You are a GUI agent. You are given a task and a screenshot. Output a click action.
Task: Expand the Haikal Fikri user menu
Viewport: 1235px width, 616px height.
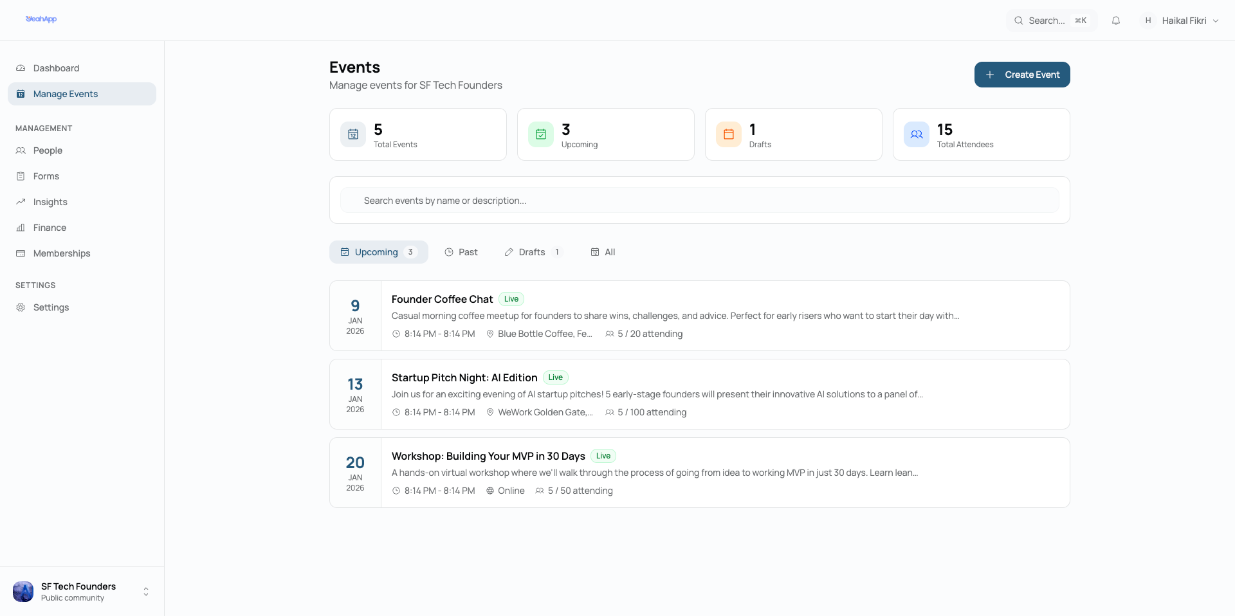(x=1180, y=21)
